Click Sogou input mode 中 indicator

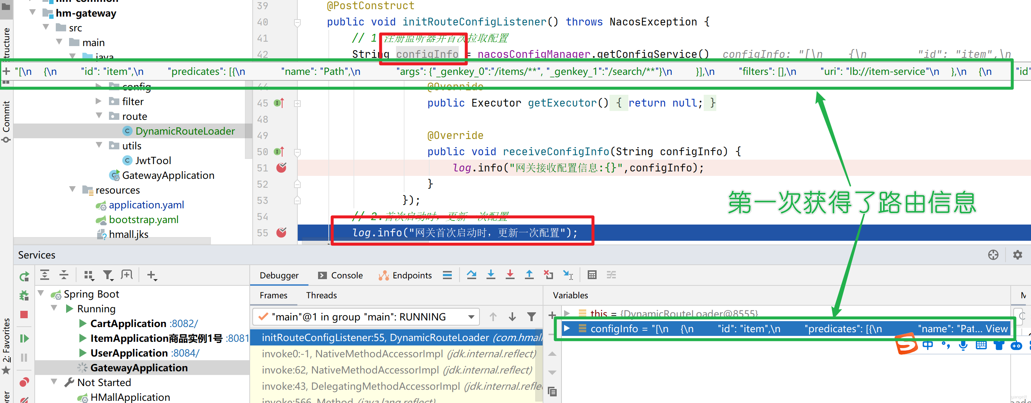[927, 345]
